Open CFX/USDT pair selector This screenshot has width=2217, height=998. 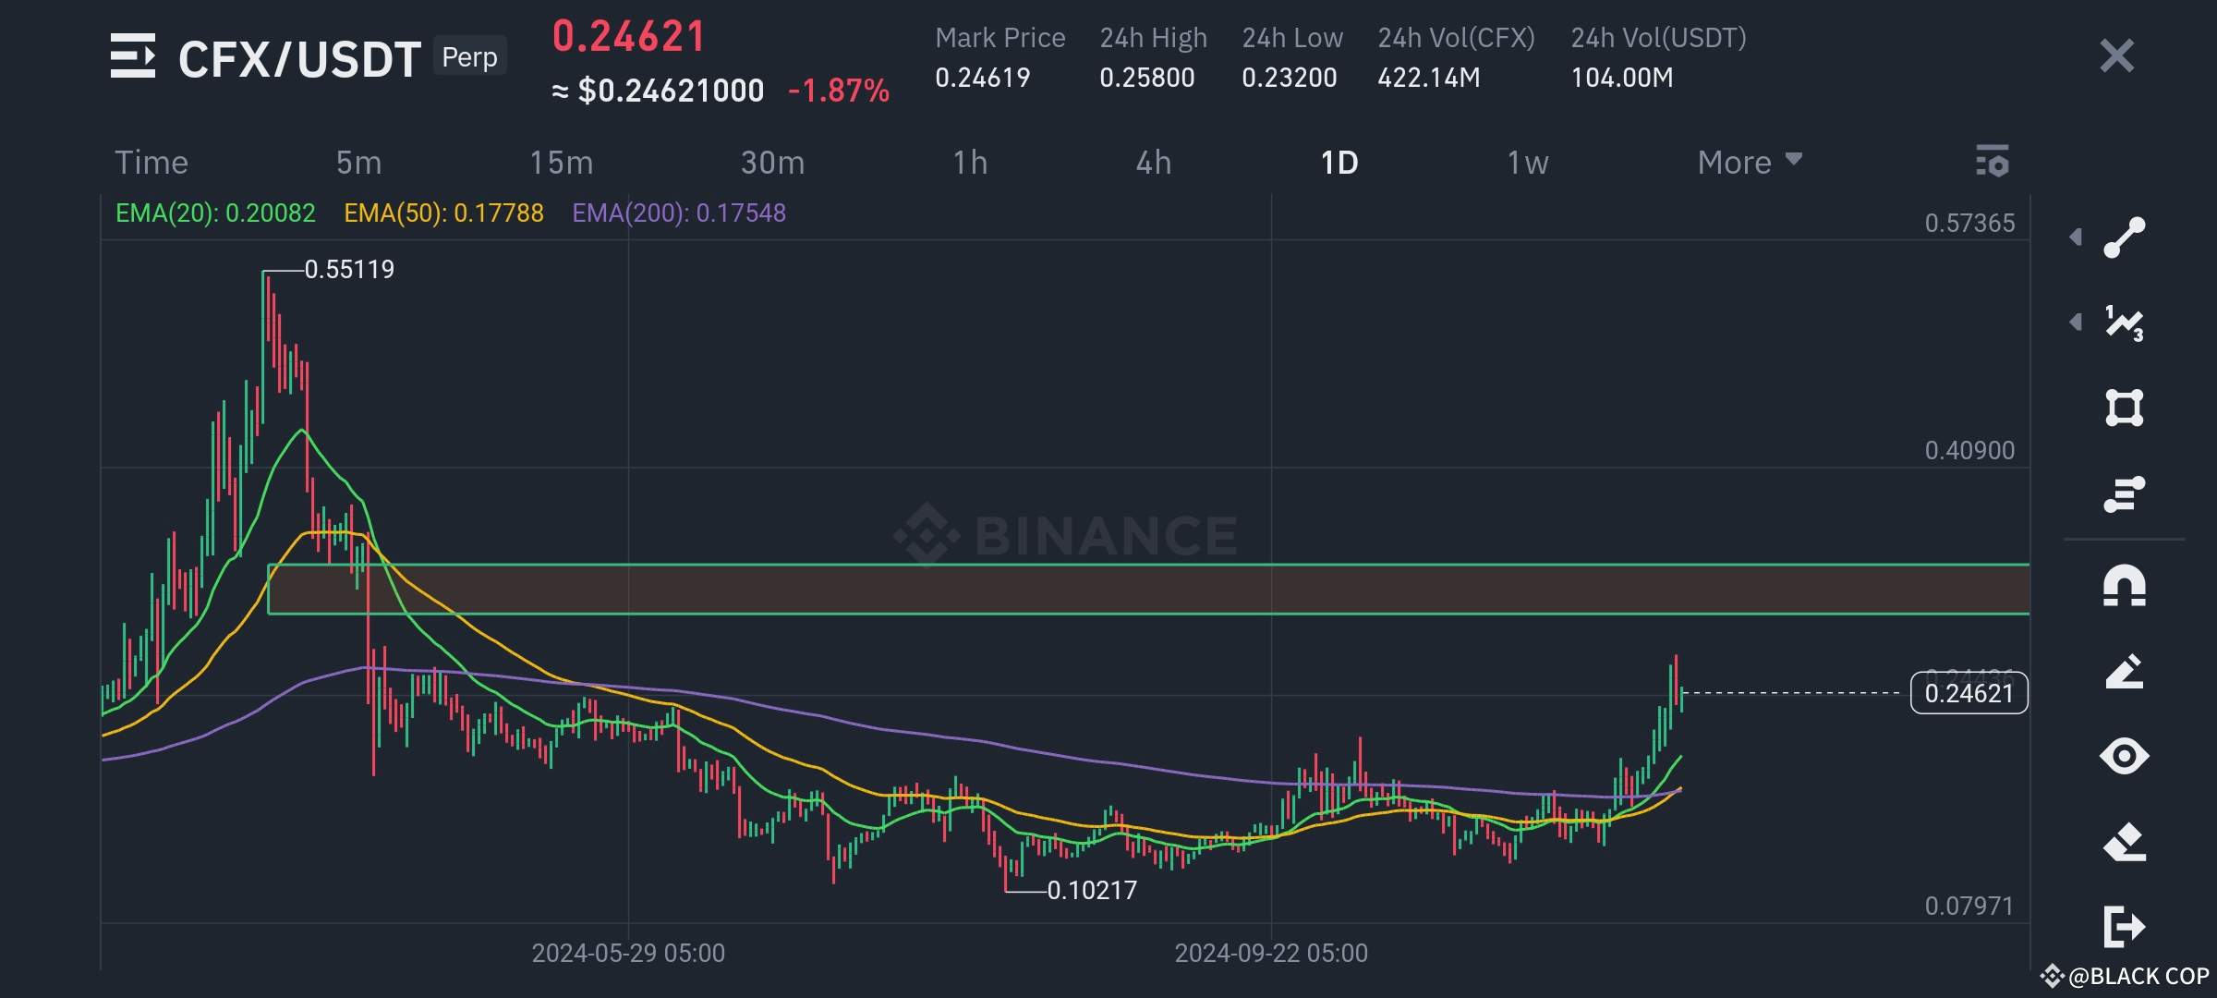coord(299,59)
